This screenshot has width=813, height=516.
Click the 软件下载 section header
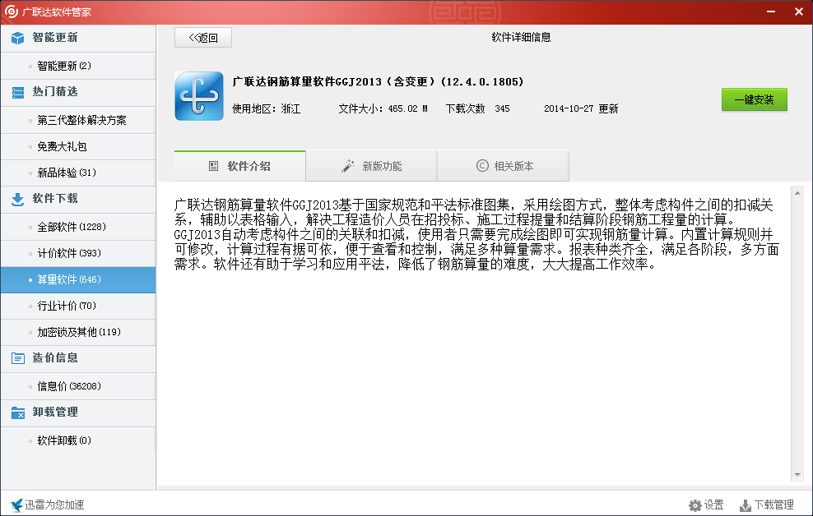(78, 200)
